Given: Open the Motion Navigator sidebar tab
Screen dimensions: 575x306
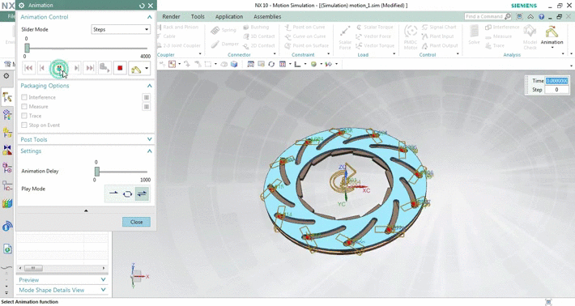Looking at the screenshot, I should tap(7, 97).
